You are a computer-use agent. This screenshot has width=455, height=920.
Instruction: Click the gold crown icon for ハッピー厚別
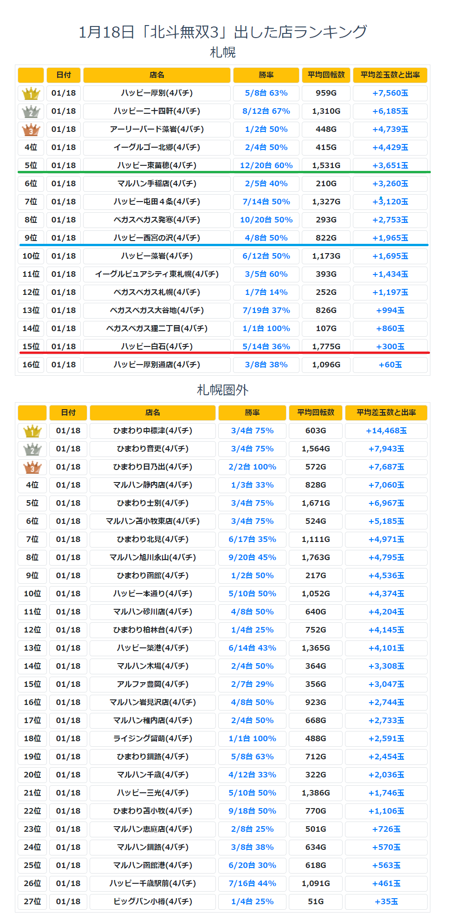(x=31, y=93)
